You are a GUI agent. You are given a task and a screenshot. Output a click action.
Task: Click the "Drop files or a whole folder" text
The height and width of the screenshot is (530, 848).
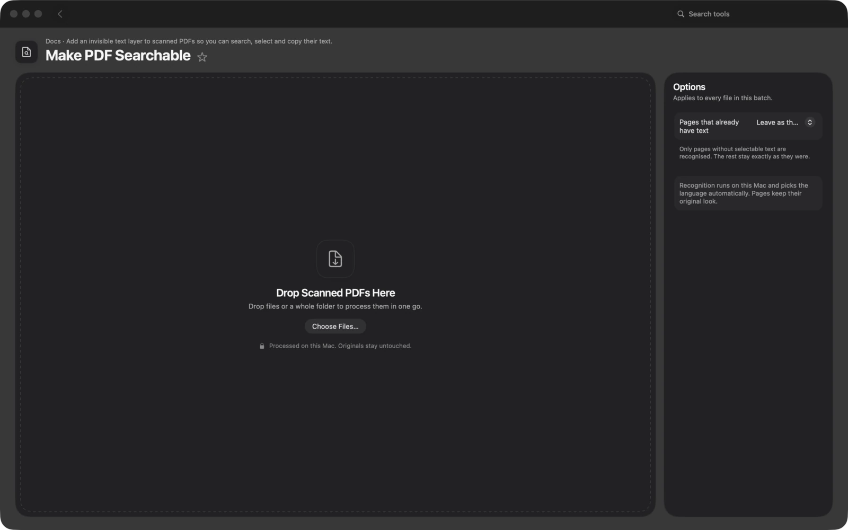click(x=335, y=306)
